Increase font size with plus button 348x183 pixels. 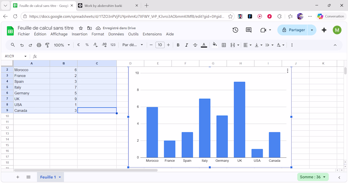[168, 45]
